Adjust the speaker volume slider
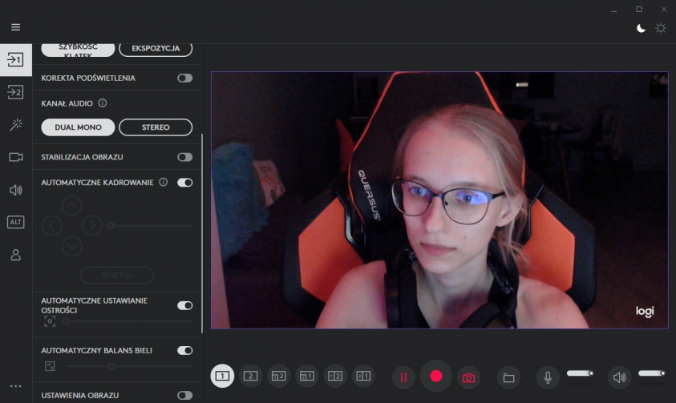Screen dimensions: 676x403 tap(651, 373)
